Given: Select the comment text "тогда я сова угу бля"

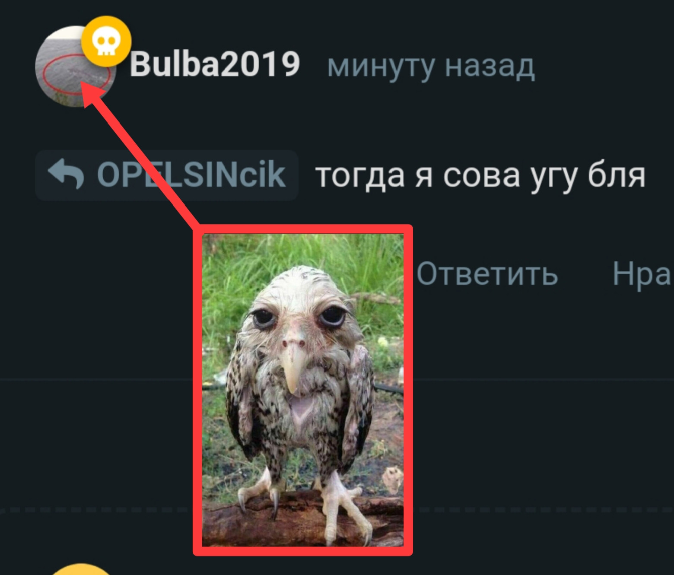Looking at the screenshot, I should pos(480,175).
